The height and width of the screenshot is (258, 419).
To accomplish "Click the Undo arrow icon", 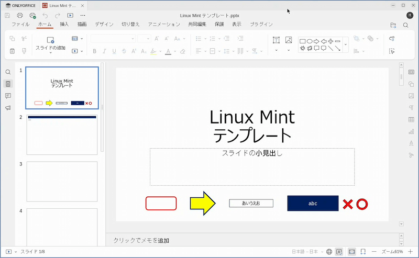I will tap(45, 16).
